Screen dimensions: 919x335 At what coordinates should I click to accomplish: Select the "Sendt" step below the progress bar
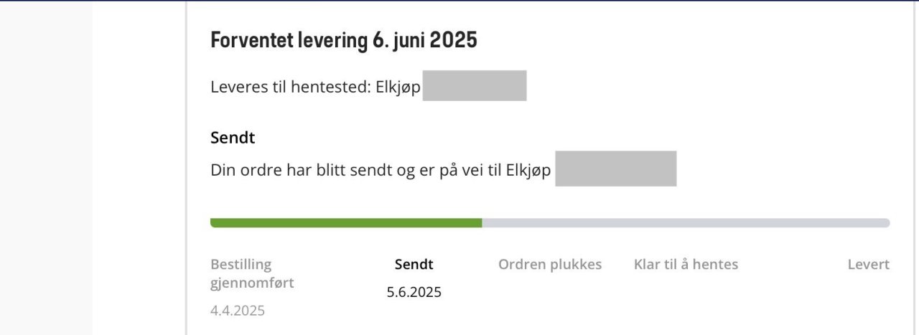point(414,264)
